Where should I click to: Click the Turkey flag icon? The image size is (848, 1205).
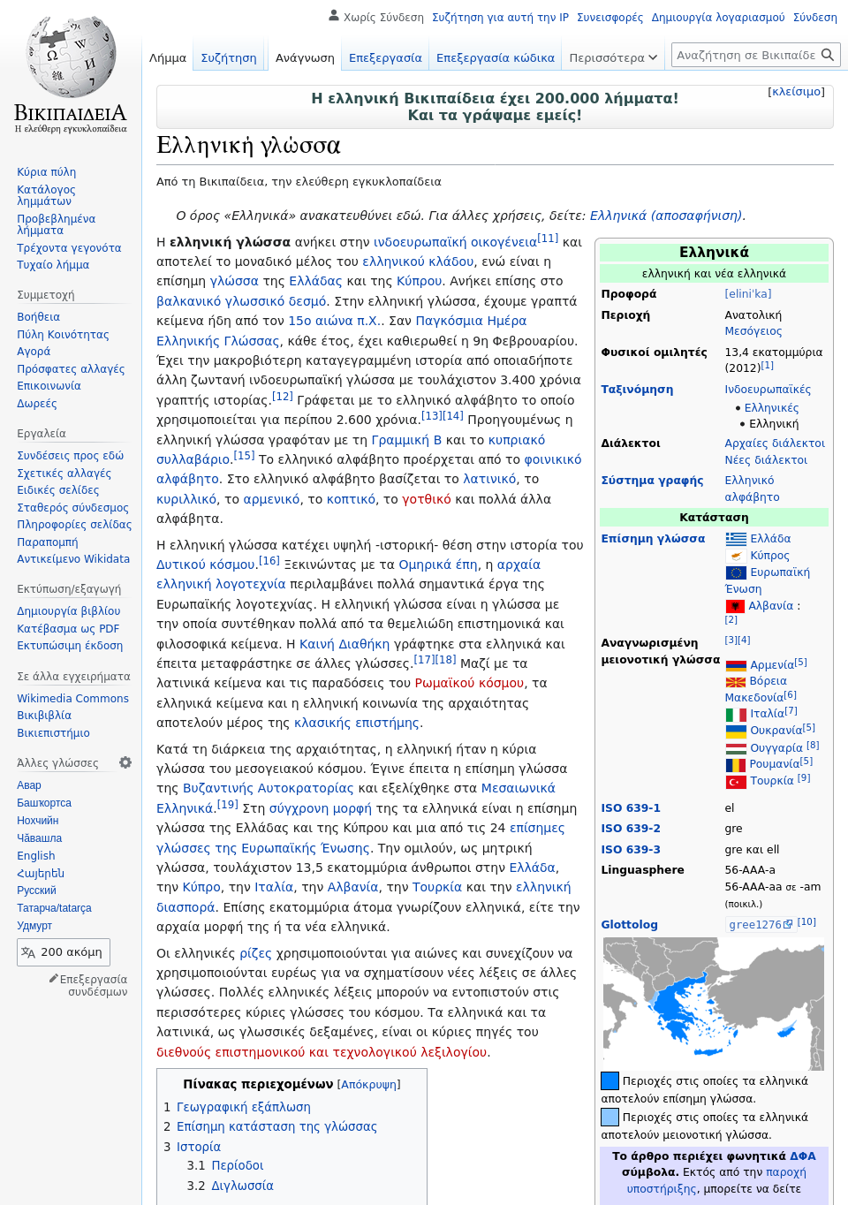(x=736, y=781)
